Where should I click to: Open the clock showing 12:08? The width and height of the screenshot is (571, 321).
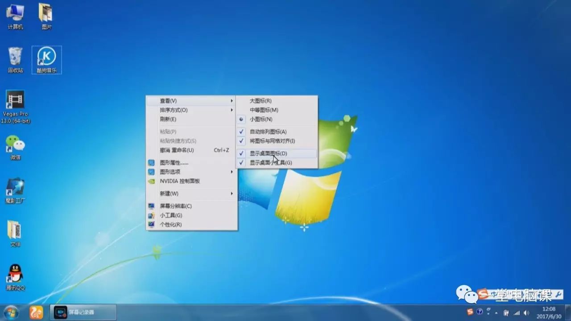[x=548, y=312]
